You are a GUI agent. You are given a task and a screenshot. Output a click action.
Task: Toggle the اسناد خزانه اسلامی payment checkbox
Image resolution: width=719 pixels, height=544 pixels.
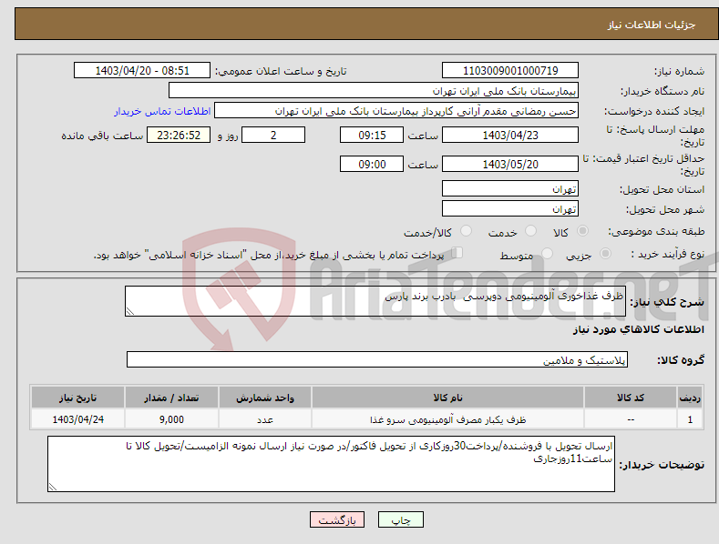pos(457,253)
